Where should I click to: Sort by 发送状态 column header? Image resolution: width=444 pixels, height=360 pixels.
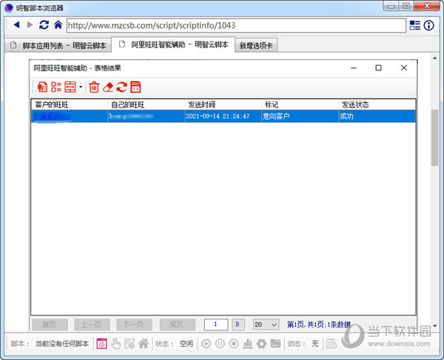coord(377,104)
